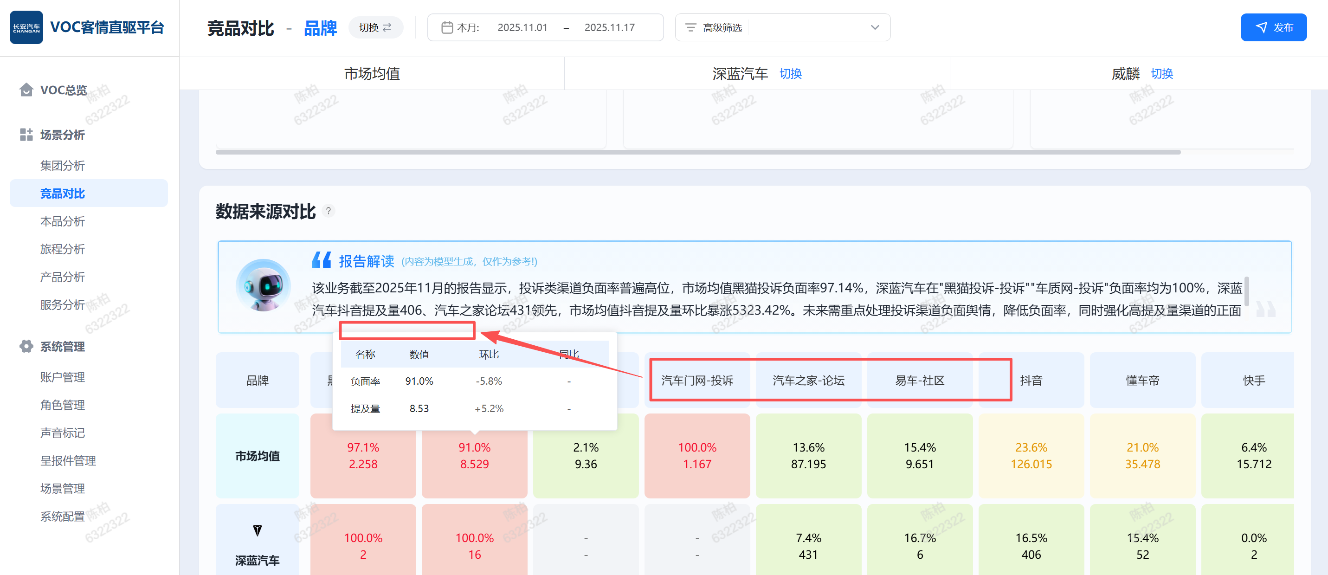Go to 账户管理 in the sidebar
The image size is (1328, 575).
62,377
